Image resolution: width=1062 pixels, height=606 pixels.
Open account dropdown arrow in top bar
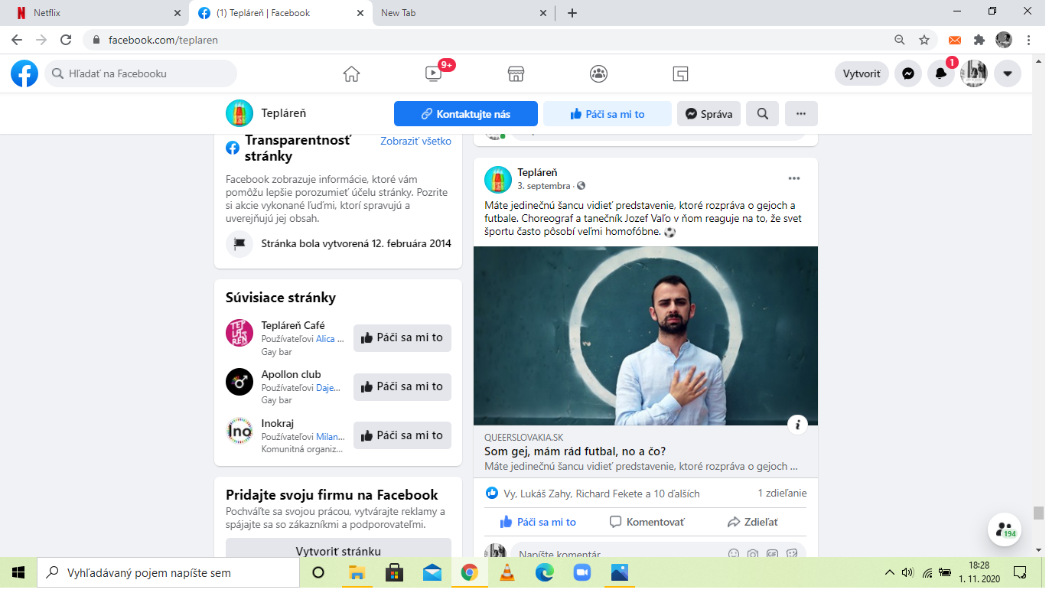[x=1007, y=73]
